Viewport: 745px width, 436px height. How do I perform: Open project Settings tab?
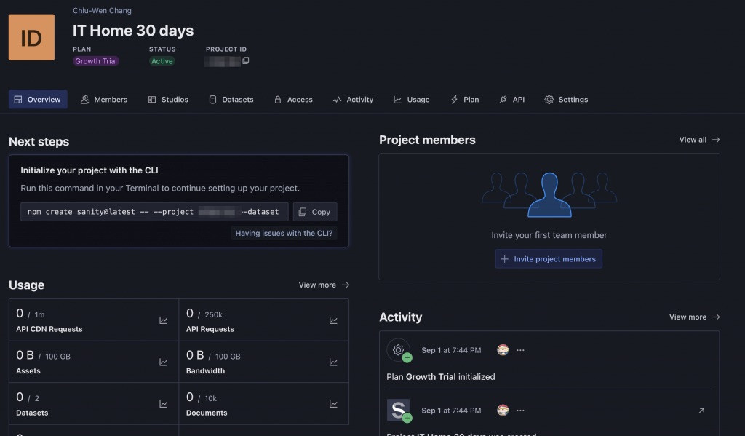[x=566, y=100]
